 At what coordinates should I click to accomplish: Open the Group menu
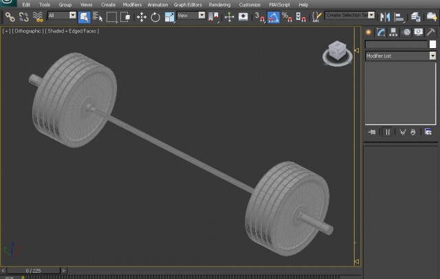[x=65, y=5]
